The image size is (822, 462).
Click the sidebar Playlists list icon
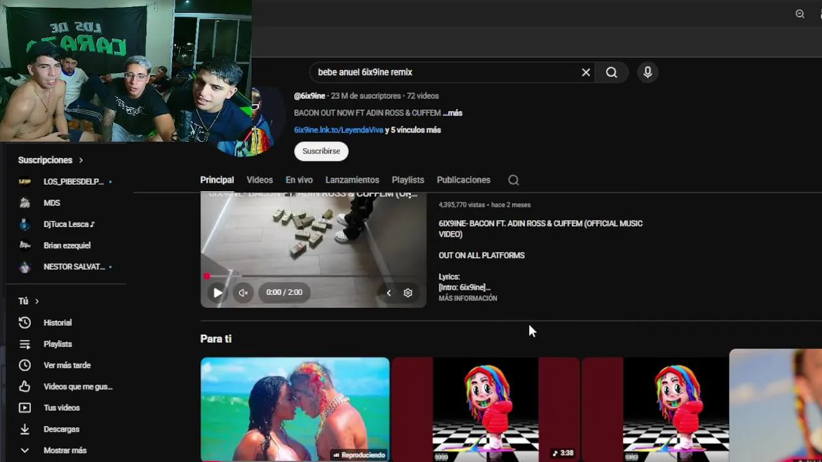24,344
